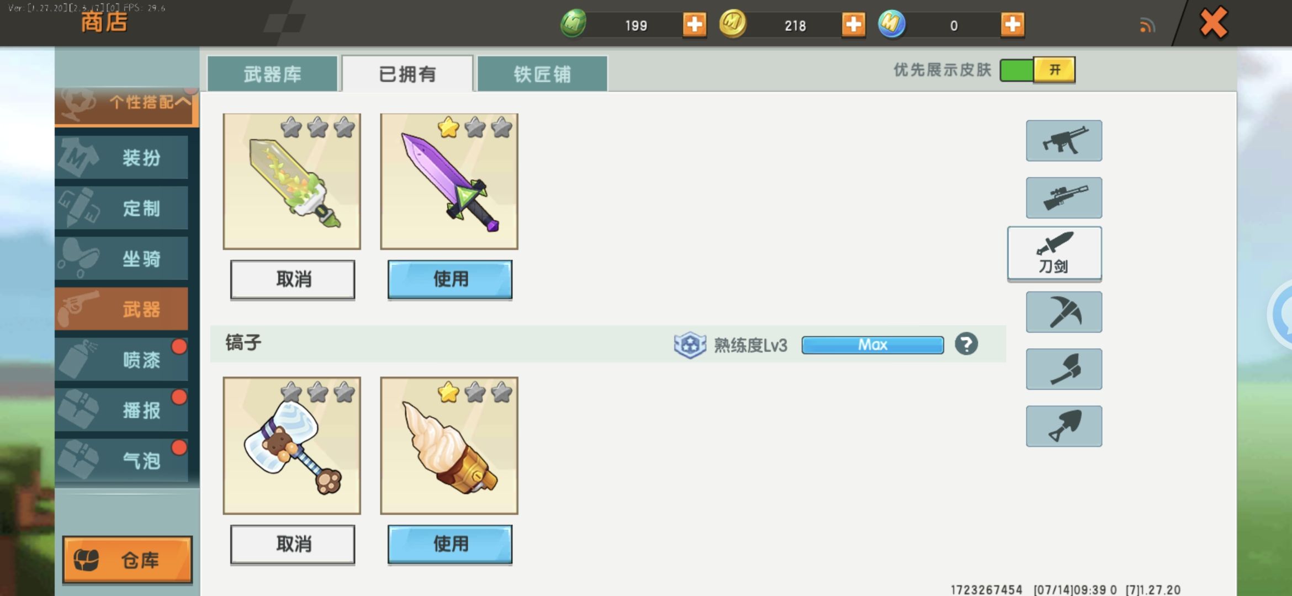Switch to the 武器库 tab

point(272,73)
